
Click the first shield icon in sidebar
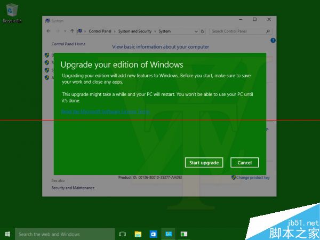pos(47,55)
